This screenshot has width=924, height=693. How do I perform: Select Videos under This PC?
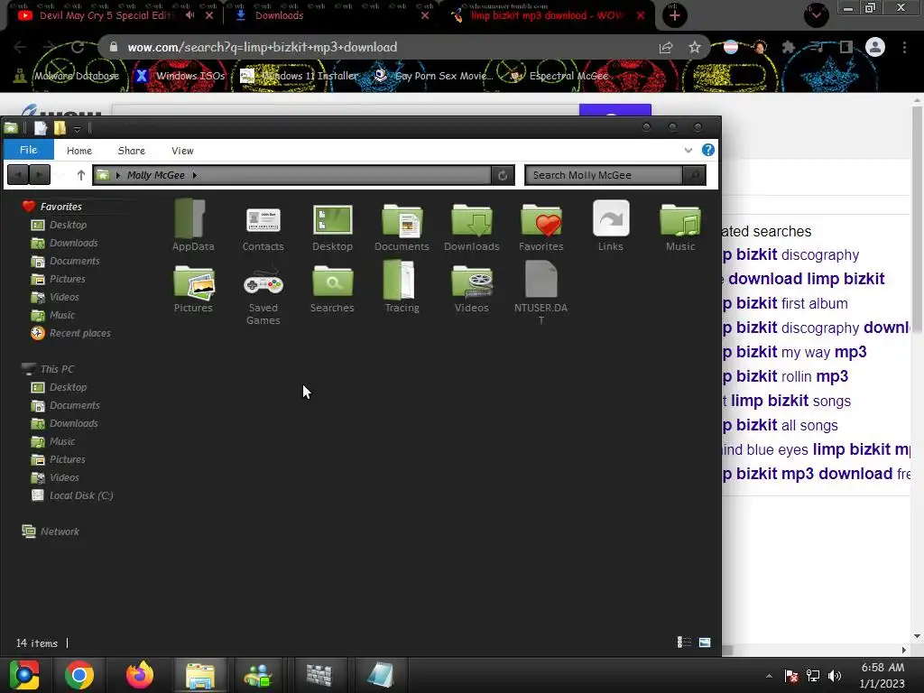pyautogui.click(x=55, y=477)
